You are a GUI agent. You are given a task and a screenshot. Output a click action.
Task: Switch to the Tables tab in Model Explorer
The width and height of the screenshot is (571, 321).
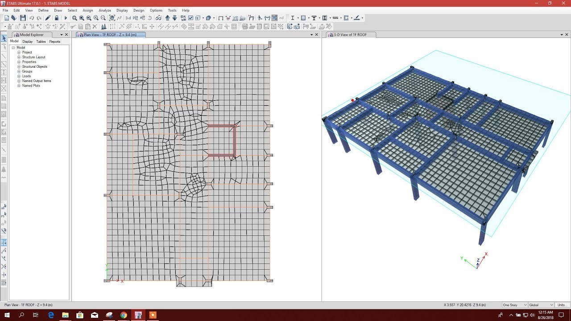(x=41, y=41)
